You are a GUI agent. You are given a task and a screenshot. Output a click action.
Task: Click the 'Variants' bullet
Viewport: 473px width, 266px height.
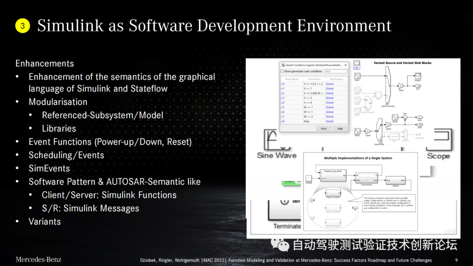pyautogui.click(x=45, y=221)
